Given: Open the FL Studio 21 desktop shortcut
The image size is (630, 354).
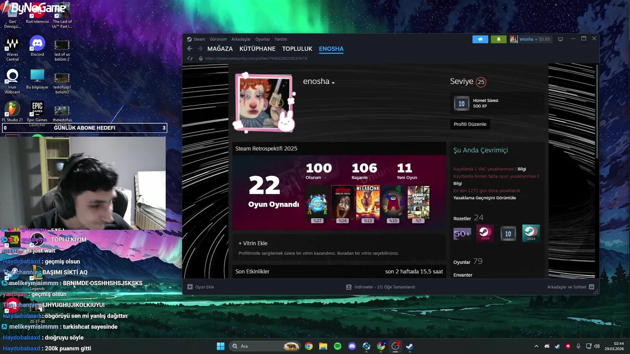Looking at the screenshot, I should (12, 112).
